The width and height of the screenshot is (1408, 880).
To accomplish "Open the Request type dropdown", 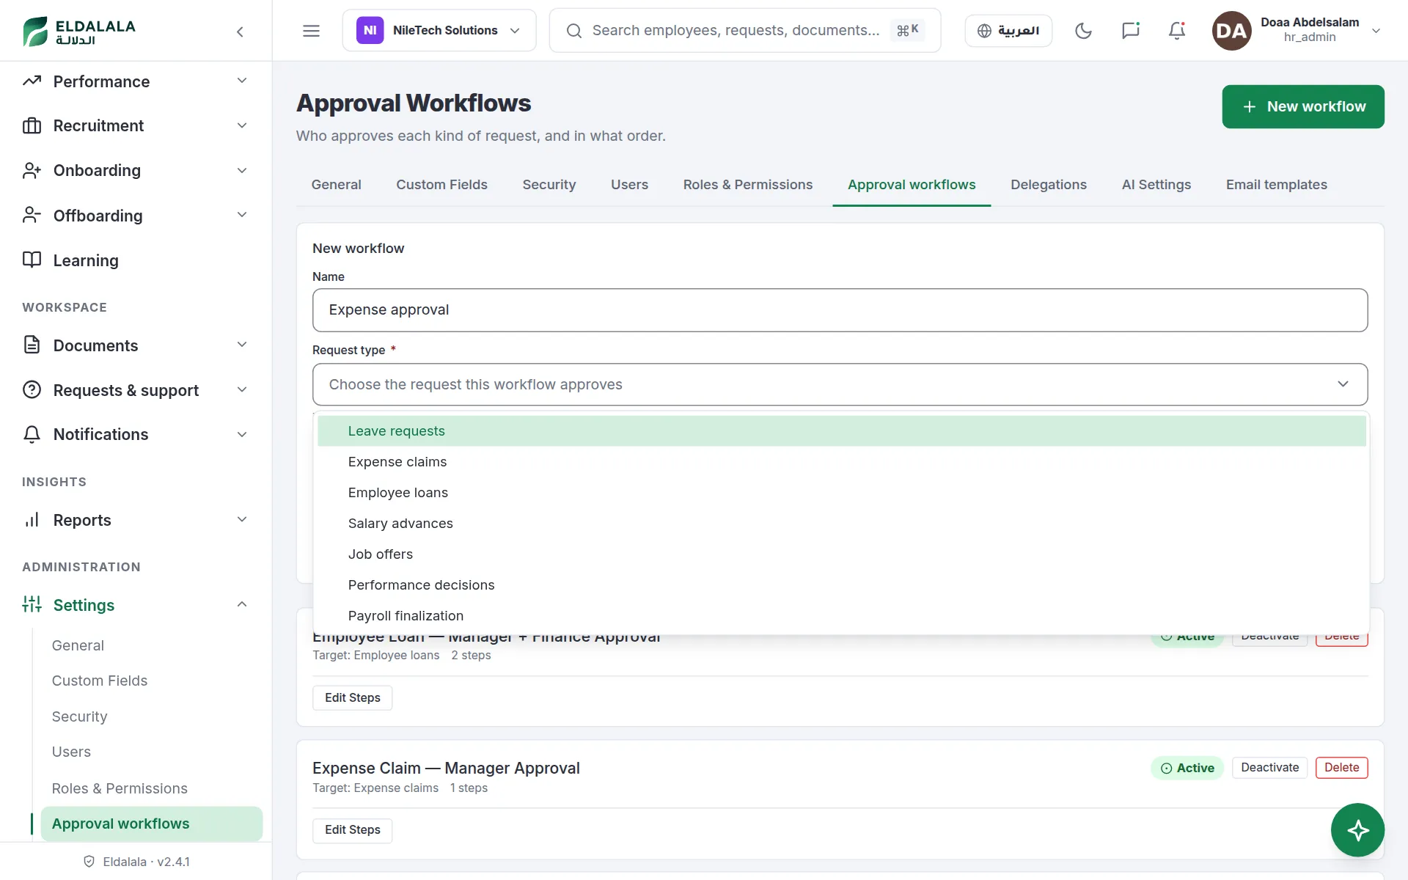I will (x=840, y=384).
